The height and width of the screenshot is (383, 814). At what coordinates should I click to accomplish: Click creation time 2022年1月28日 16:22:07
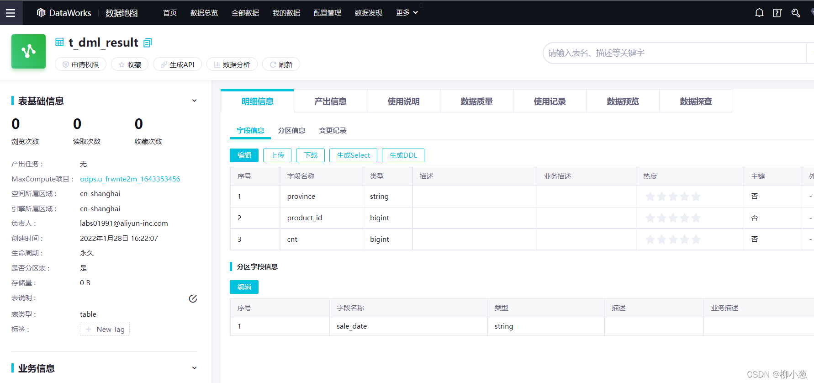pyautogui.click(x=119, y=239)
